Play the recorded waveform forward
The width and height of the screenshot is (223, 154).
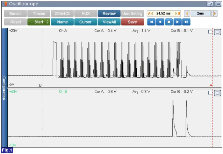(x=177, y=22)
